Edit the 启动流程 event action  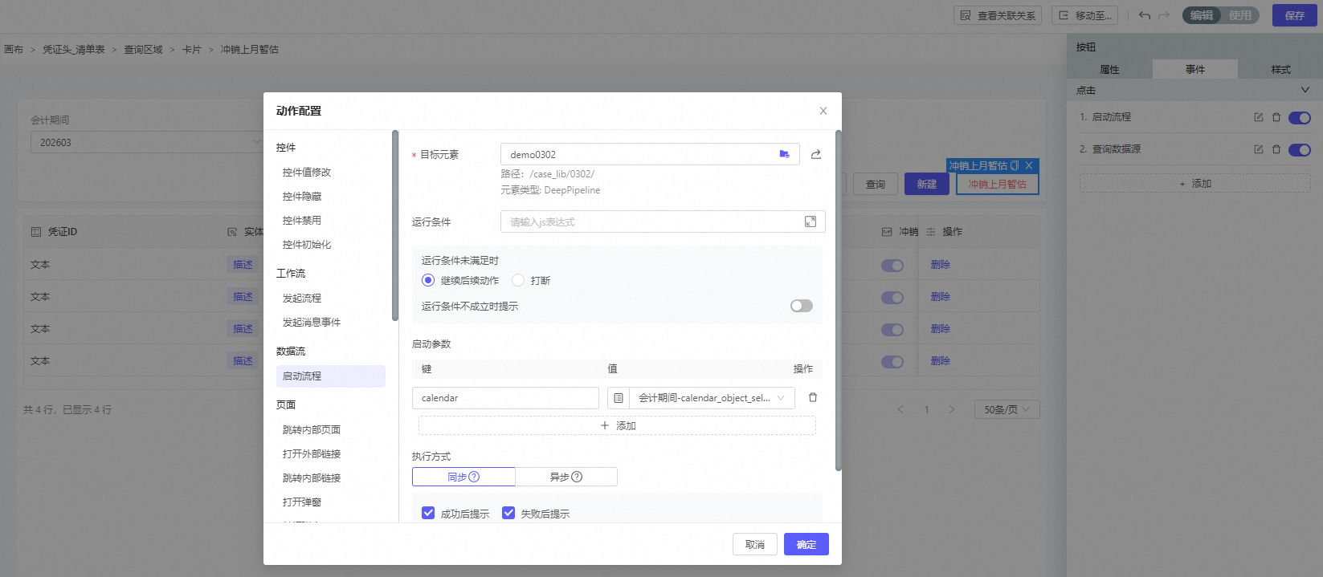(x=1258, y=117)
